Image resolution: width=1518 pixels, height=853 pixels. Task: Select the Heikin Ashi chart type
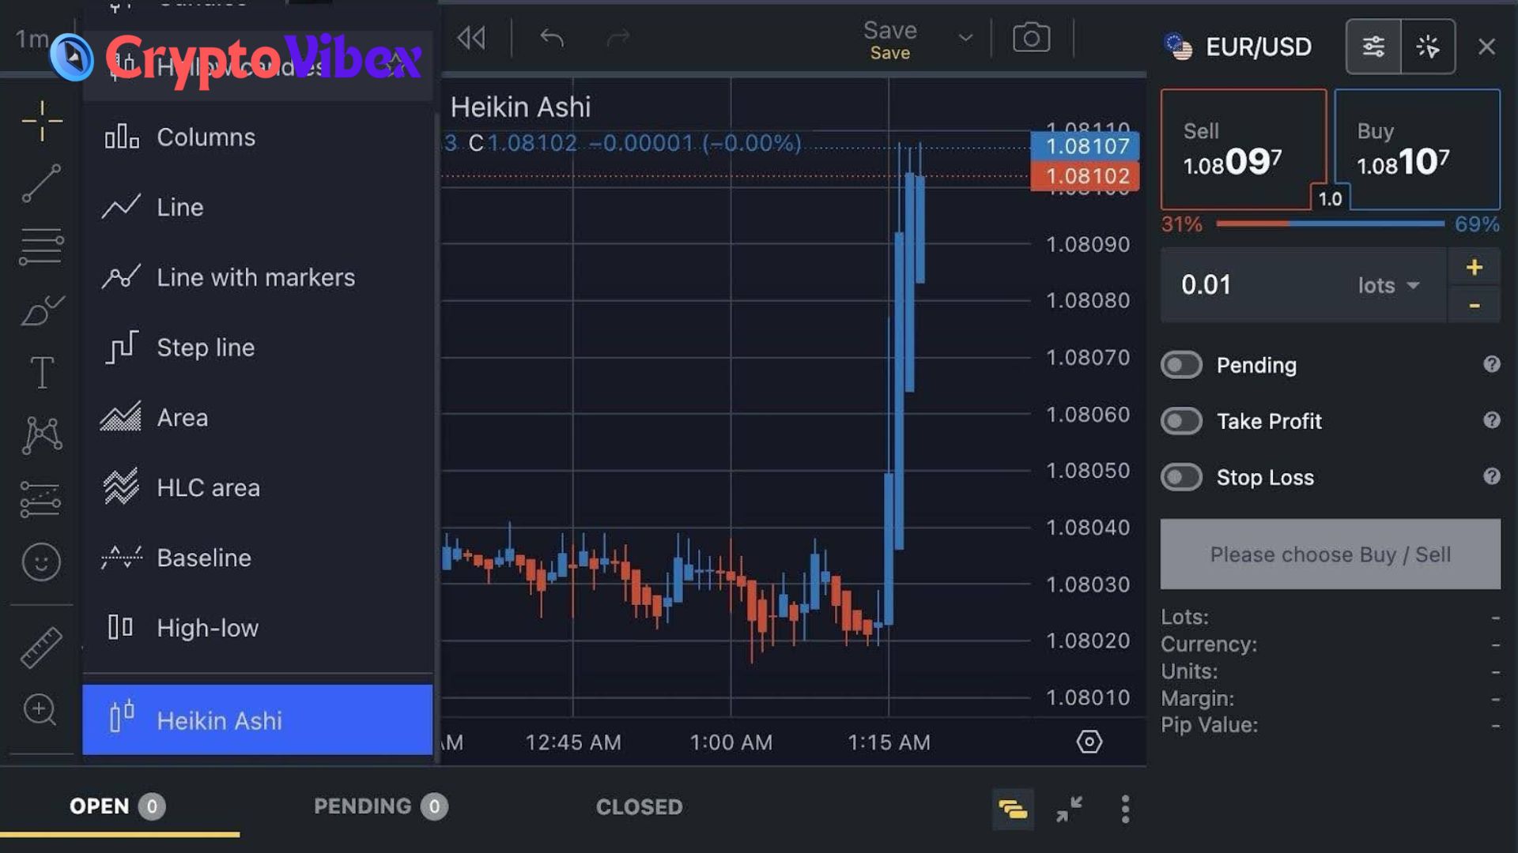click(x=219, y=720)
